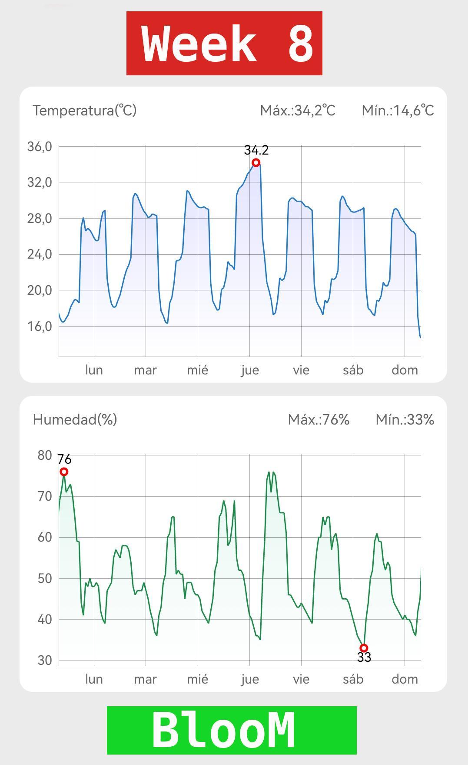This screenshot has height=765, width=468.
Task: Click the 36,0 temperature y-axis label
Action: point(40,147)
